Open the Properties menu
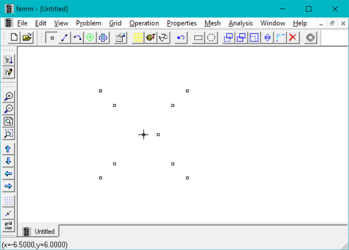 (182, 23)
